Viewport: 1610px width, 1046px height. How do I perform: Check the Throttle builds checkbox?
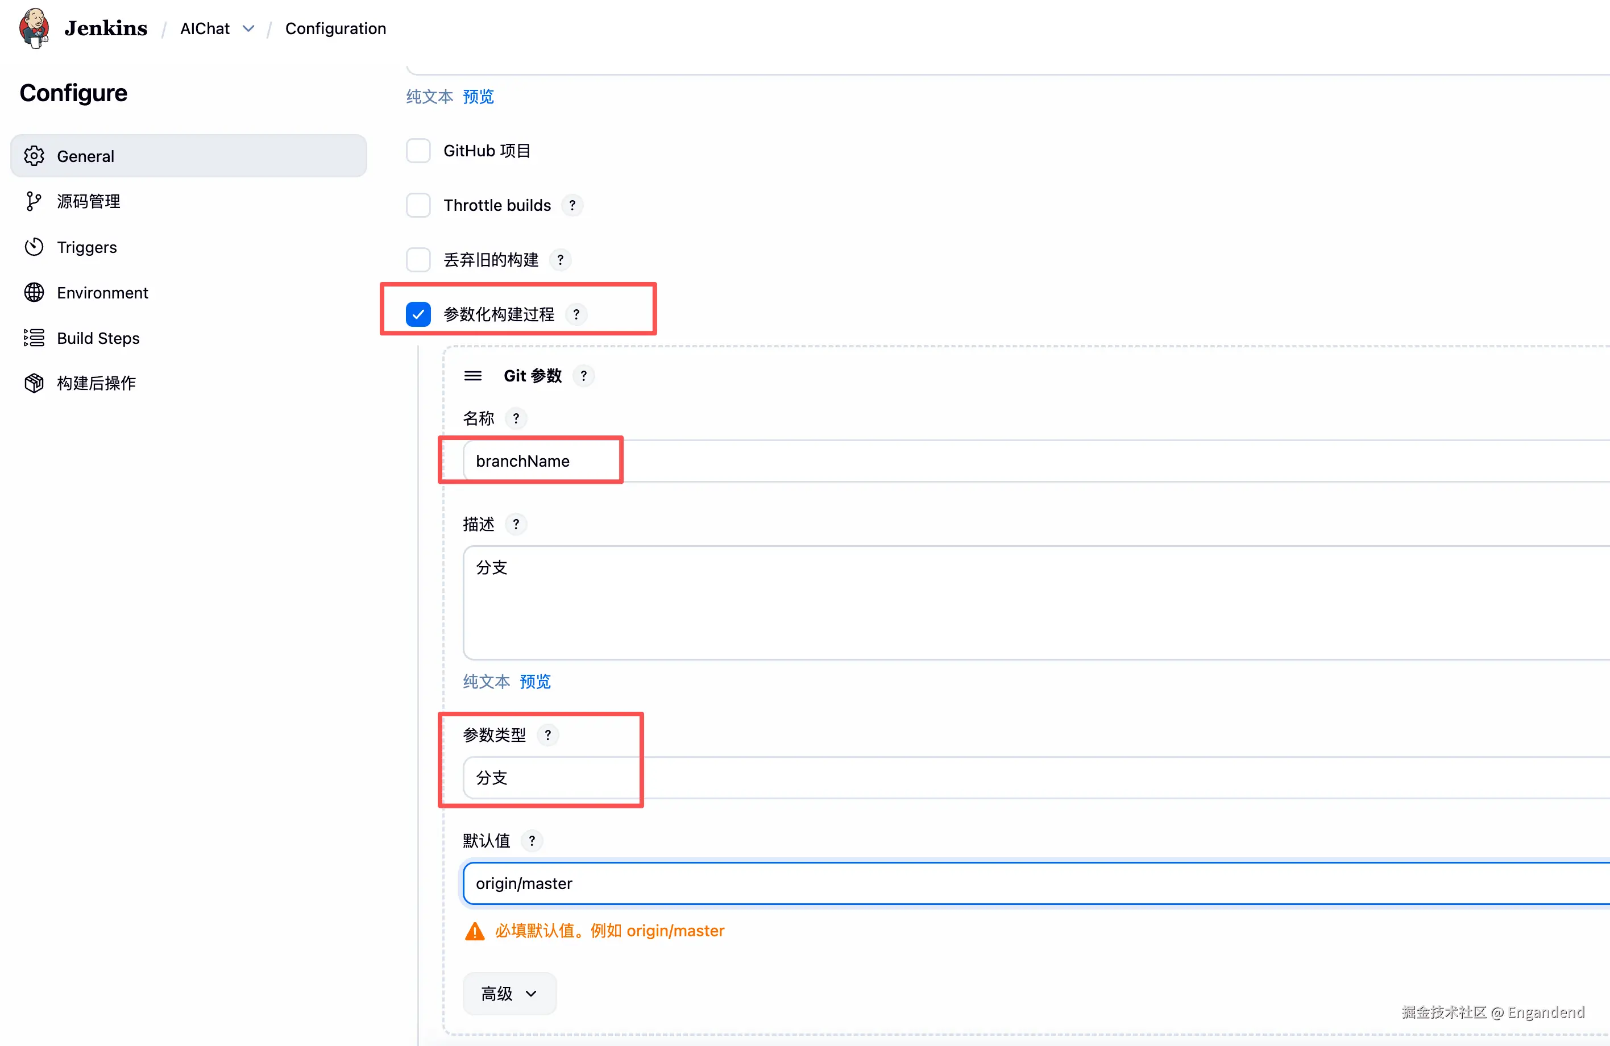coord(418,205)
